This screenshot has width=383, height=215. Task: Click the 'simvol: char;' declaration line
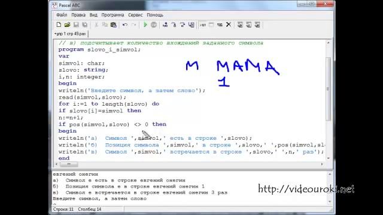81,63
